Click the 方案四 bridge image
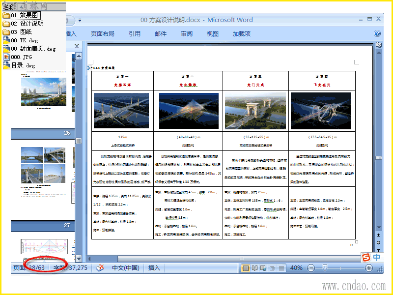Screen dimensions: 393x295 pyautogui.click(x=321, y=111)
